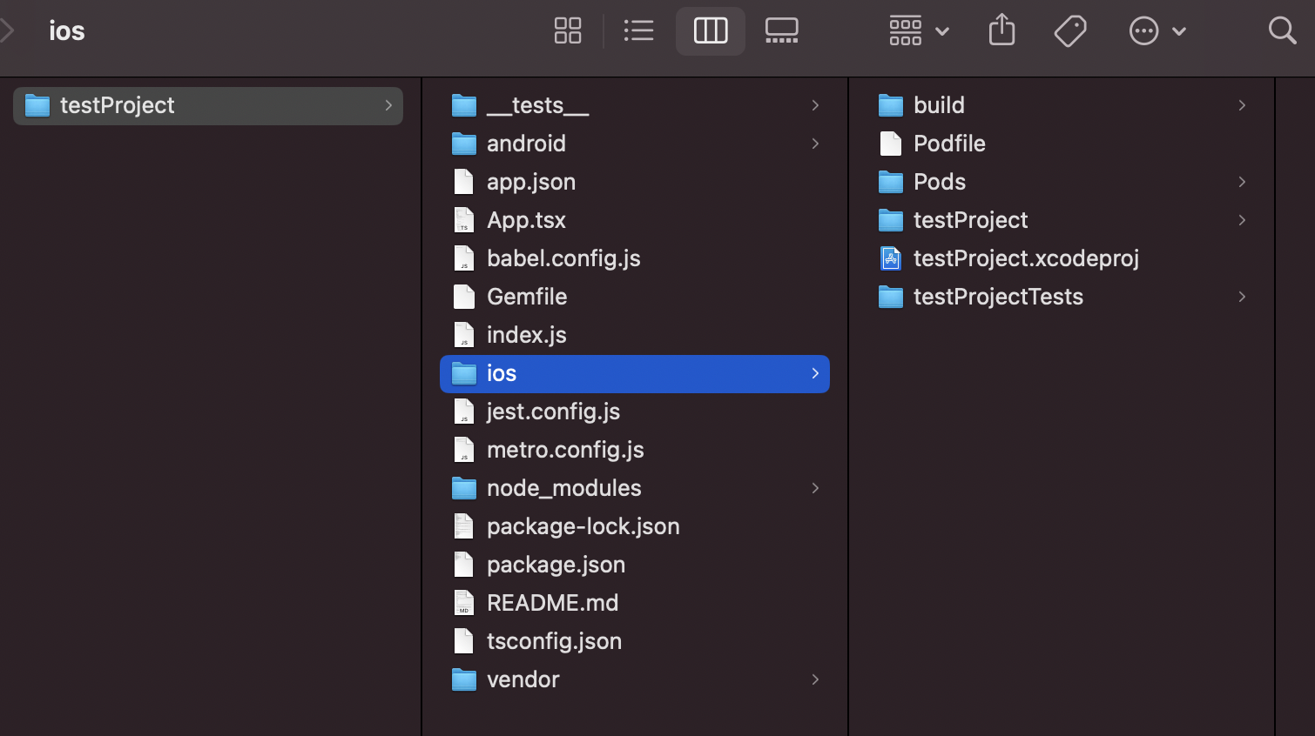Switch to gallery view
This screenshot has width=1315, height=736.
781,31
